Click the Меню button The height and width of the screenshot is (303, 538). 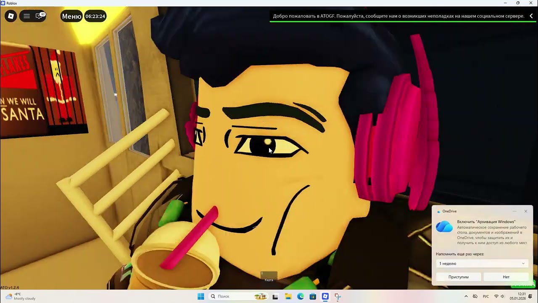tap(71, 16)
